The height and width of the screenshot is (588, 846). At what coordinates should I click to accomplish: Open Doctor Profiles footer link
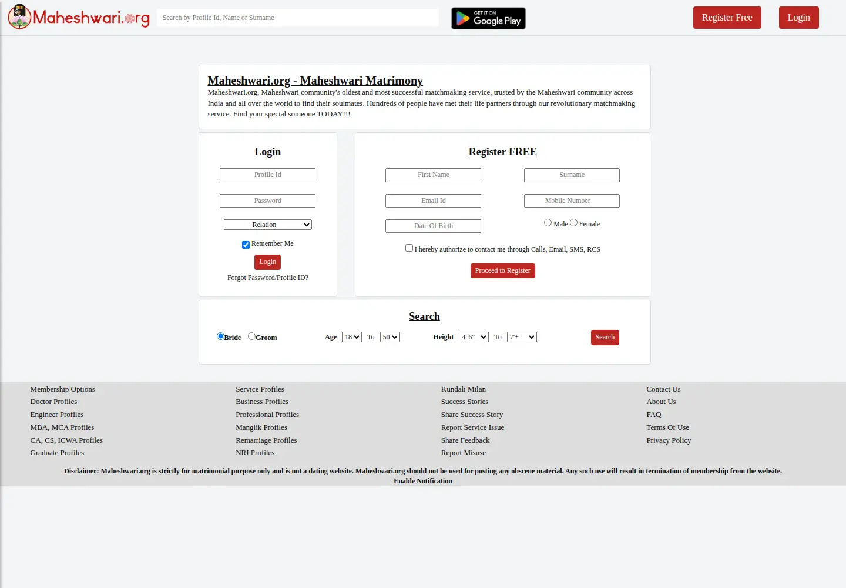54,402
